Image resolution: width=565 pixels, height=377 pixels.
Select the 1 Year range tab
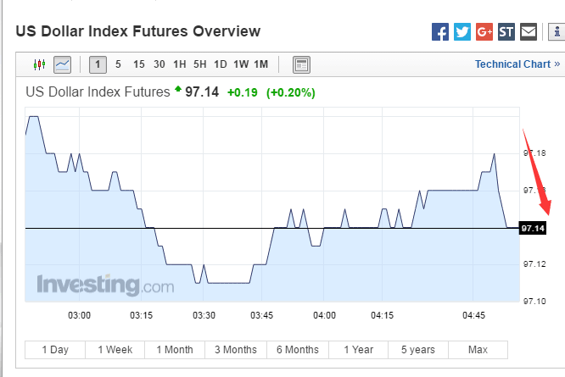pos(358,350)
